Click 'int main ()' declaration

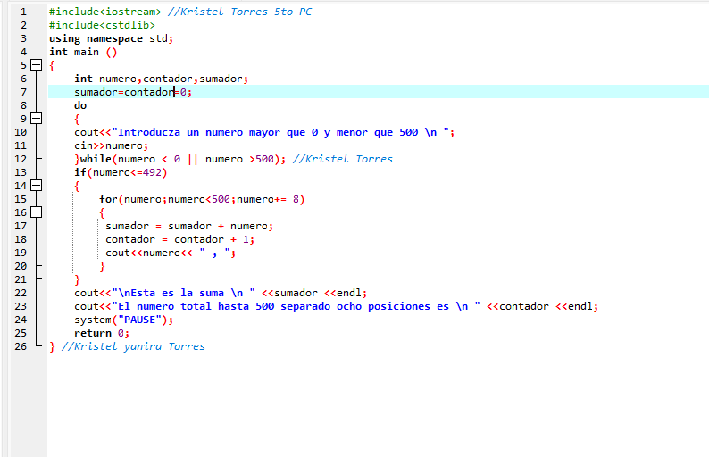pos(83,52)
